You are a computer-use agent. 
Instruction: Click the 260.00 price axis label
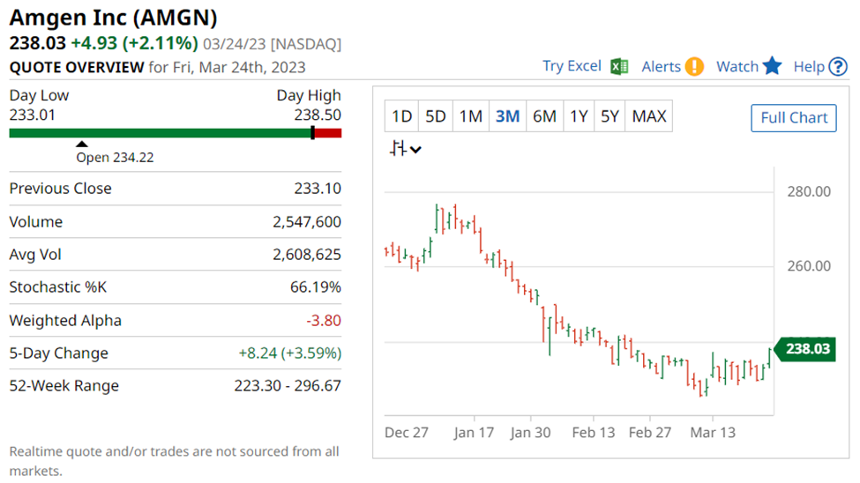[x=809, y=266]
